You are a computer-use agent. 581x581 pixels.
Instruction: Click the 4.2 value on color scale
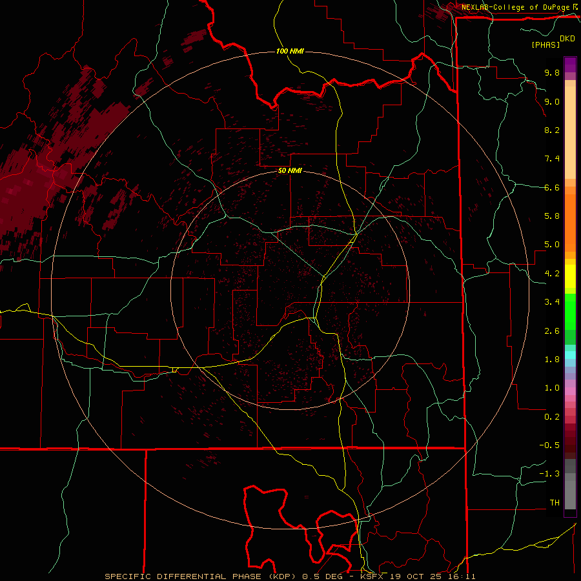click(x=552, y=274)
